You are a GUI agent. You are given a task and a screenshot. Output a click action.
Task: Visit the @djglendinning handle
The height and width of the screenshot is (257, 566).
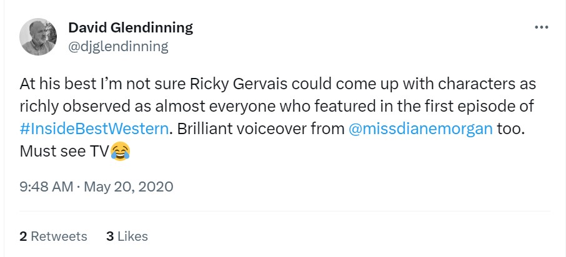click(118, 46)
